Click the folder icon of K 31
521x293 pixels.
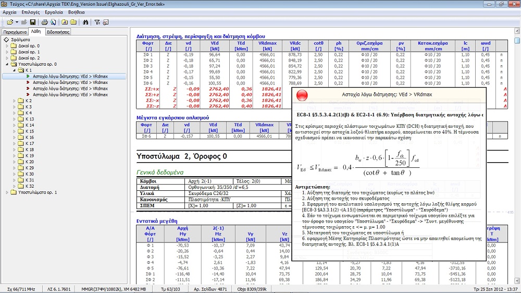[x=21, y=180]
